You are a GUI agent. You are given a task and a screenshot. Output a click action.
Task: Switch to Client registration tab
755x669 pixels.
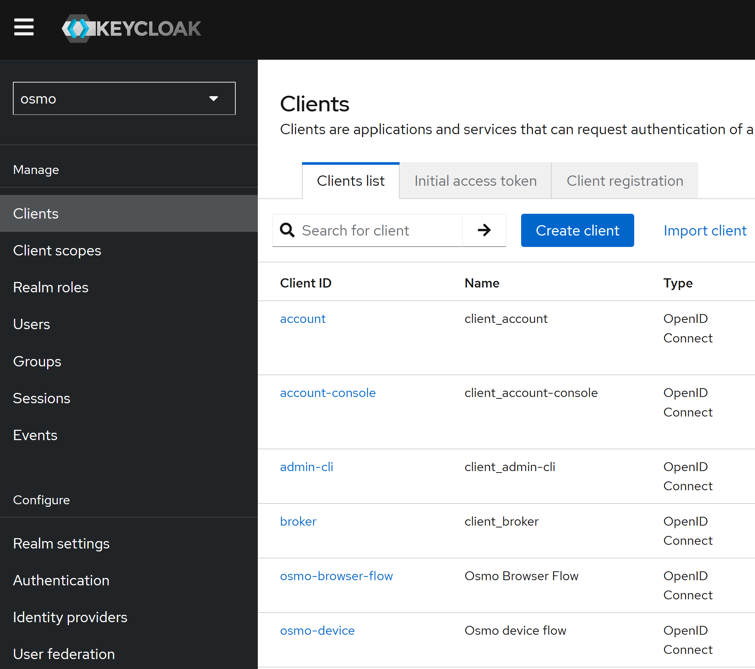coord(624,181)
